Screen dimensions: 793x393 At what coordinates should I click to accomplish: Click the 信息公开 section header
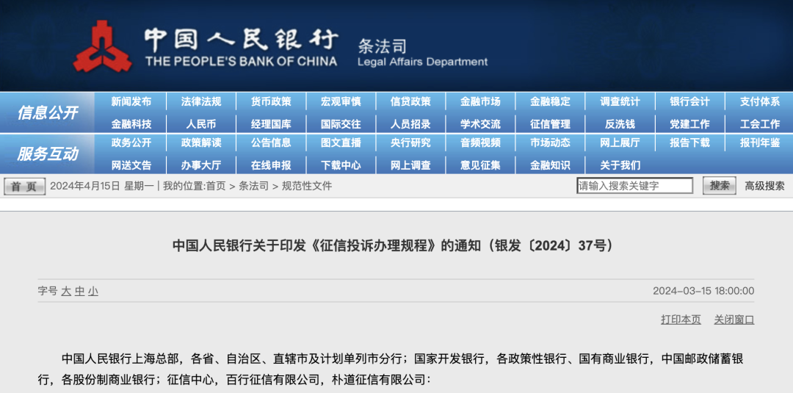tap(48, 113)
